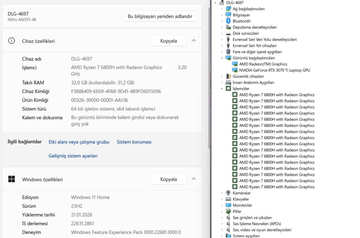Viewport: 360px width, 238px height.
Task: Collapse the Cihaz özellikleri section chevron
Action: click(193, 40)
